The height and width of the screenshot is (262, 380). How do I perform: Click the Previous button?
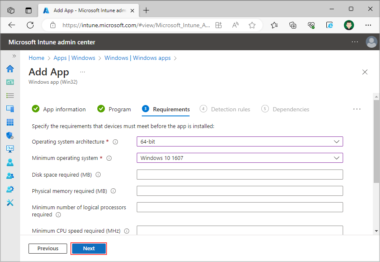coord(48,249)
